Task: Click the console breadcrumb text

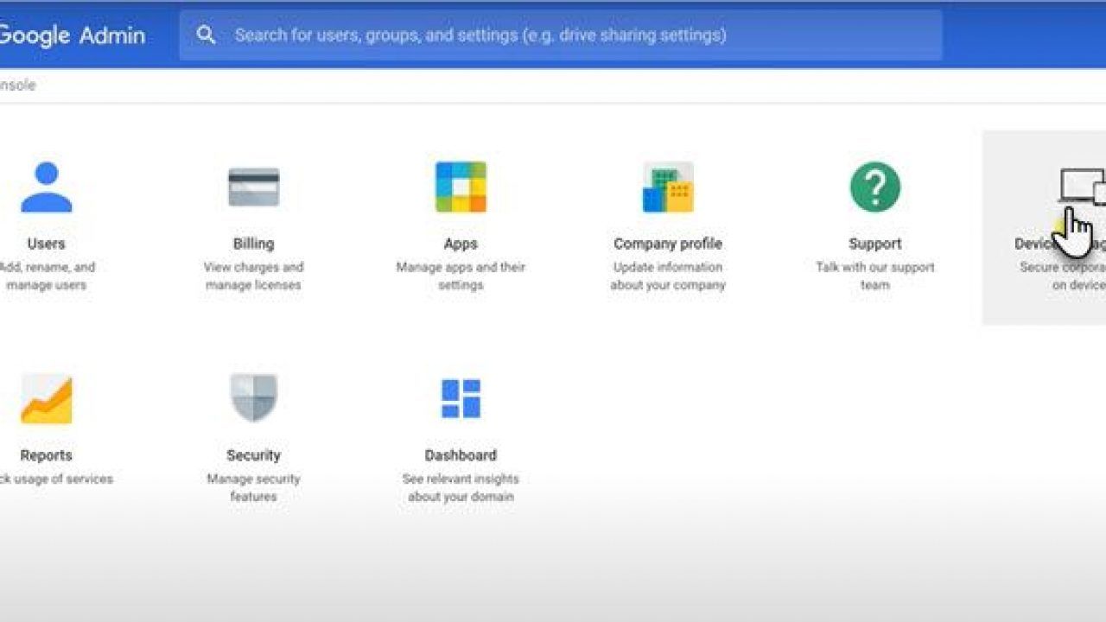Action: click(17, 86)
